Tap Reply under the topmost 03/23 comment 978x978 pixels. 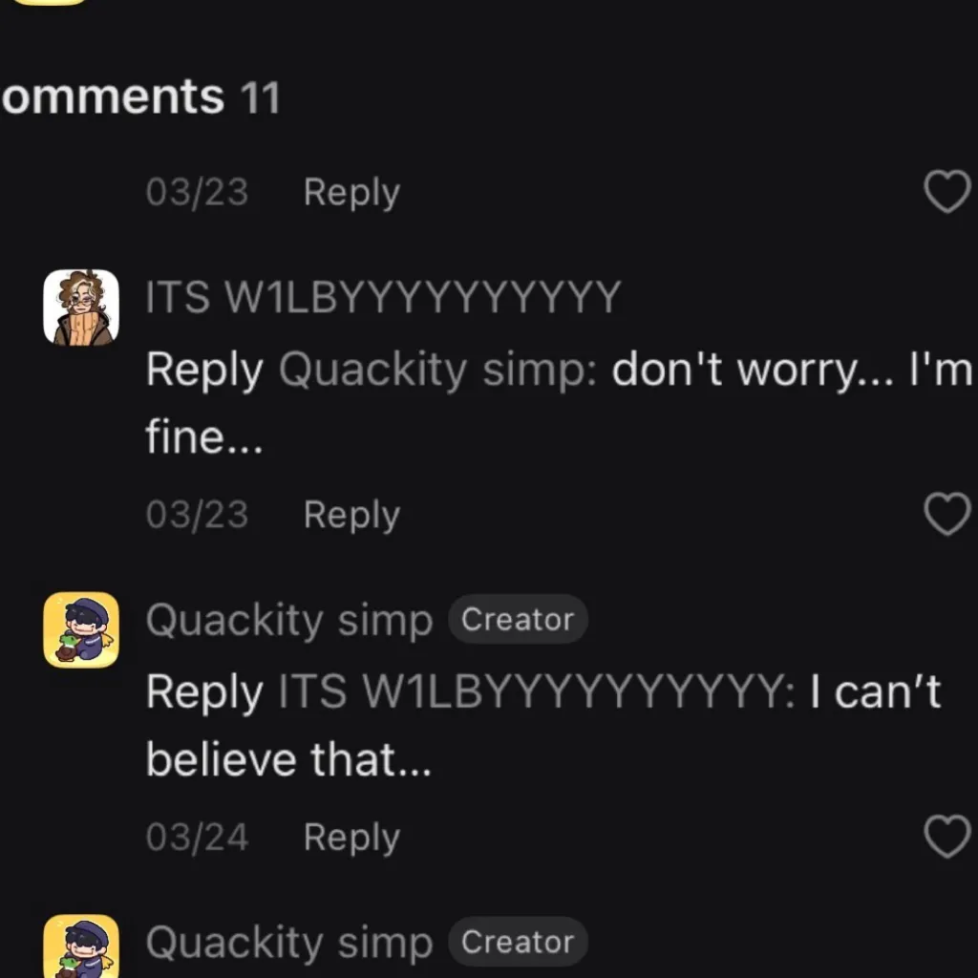click(x=351, y=192)
